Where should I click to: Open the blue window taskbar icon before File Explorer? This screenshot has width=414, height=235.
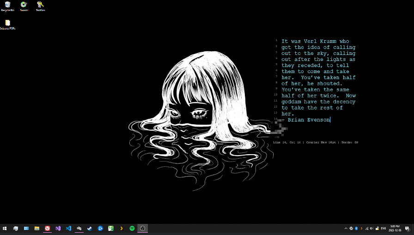click(26, 229)
